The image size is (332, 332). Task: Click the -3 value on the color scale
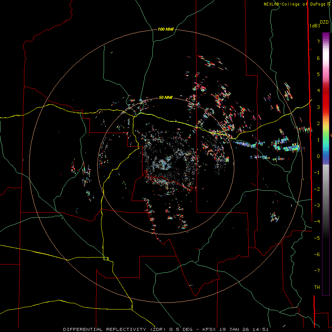(317, 205)
